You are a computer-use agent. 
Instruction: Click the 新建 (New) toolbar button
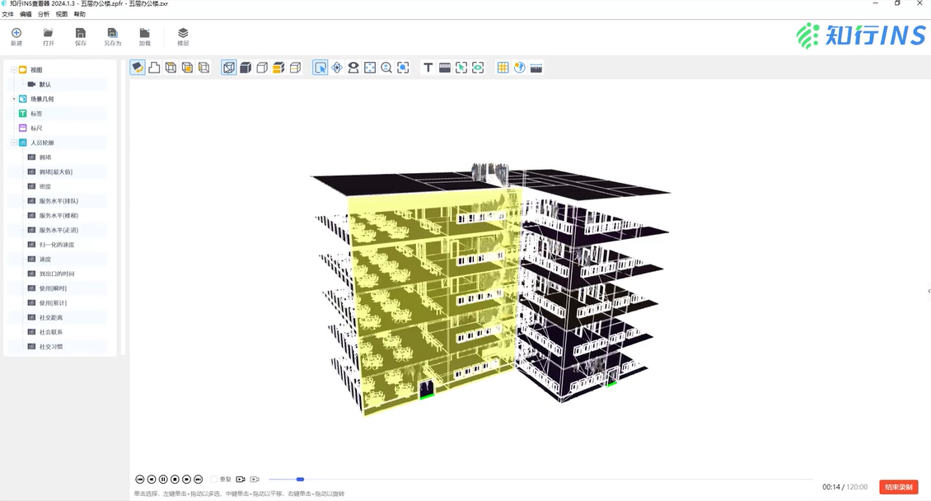[x=16, y=36]
